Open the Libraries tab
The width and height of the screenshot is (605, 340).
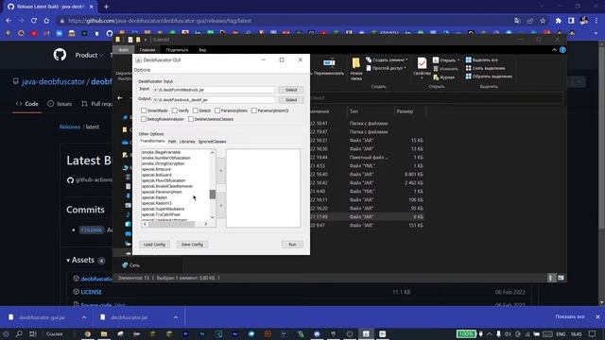pyautogui.click(x=187, y=142)
